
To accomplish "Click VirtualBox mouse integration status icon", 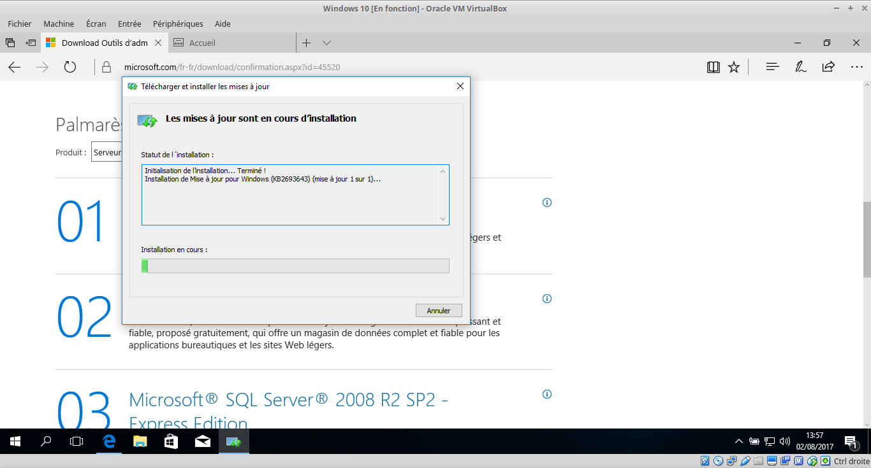I will pos(812,461).
